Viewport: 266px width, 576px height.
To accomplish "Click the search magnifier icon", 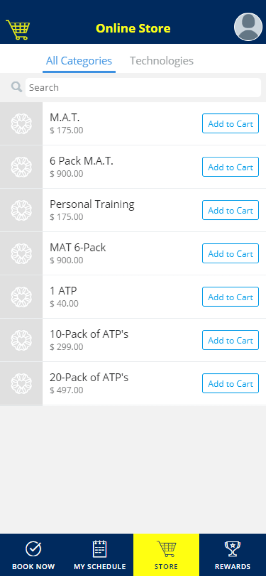I will point(16,87).
